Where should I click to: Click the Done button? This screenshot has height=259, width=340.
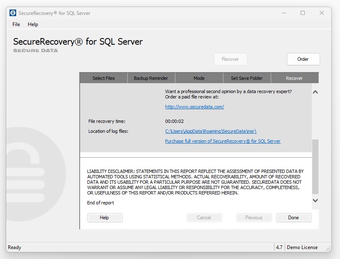pos(294,217)
